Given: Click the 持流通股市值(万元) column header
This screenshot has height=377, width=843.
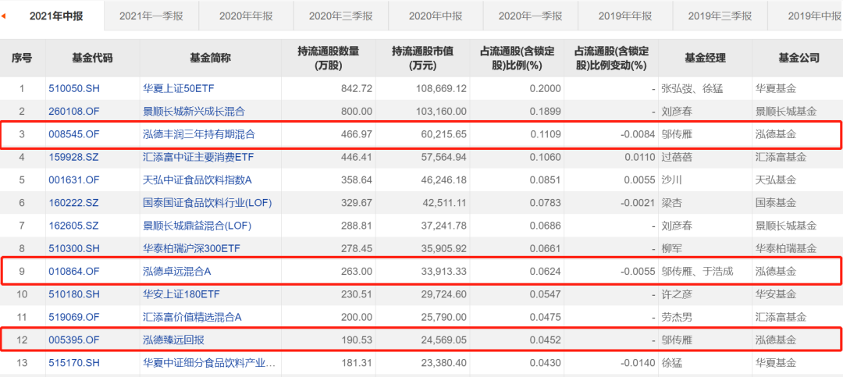Looking at the screenshot, I should tap(422, 58).
